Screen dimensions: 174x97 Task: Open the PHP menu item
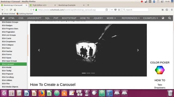[x=56, y=18]
